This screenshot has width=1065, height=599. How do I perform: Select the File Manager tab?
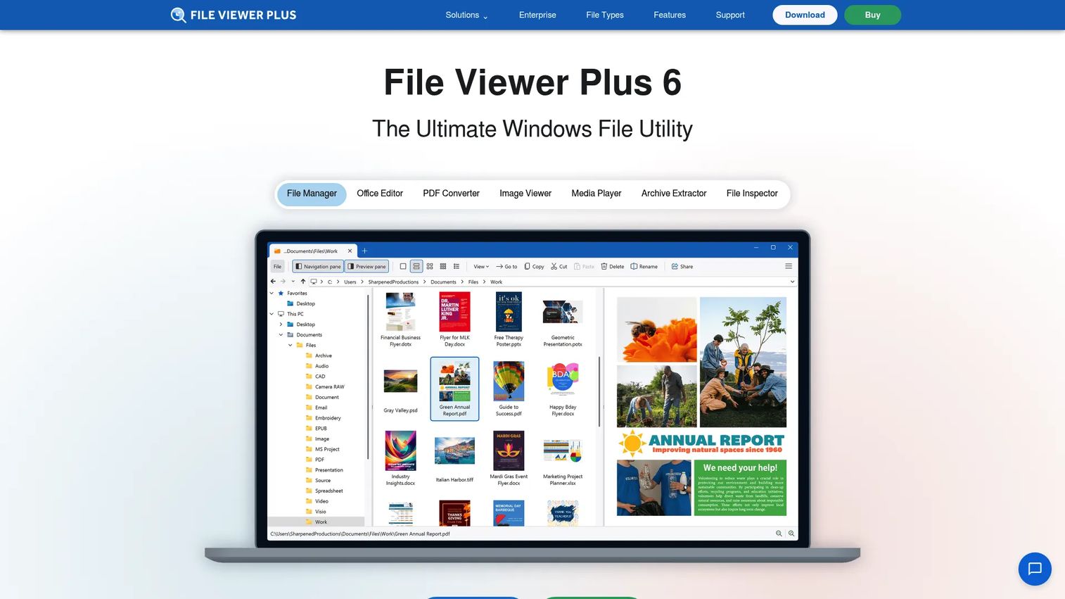point(312,194)
